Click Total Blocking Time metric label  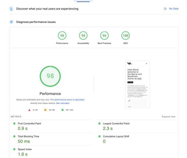(x=28, y=137)
